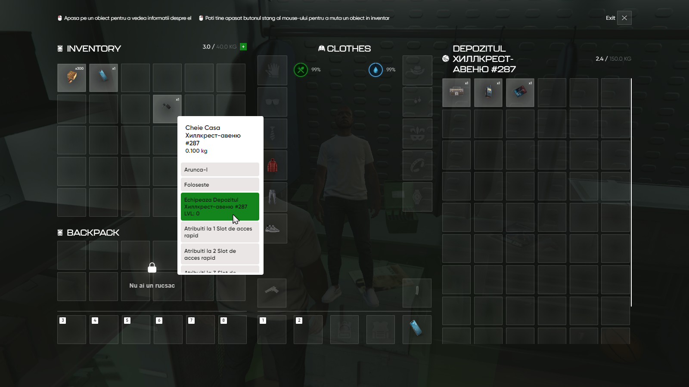
Task: Select the pistol weapon slot
Action: click(272, 293)
